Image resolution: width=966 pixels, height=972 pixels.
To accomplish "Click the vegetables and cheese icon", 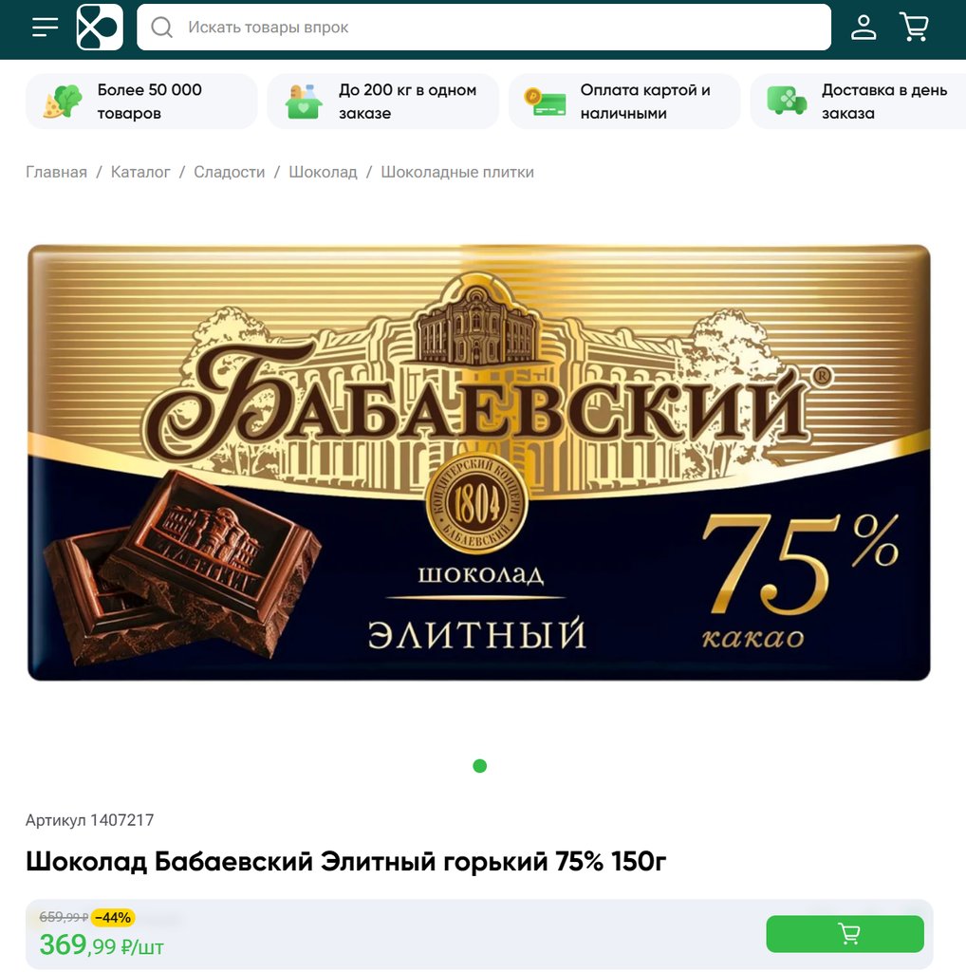I will pyautogui.click(x=63, y=101).
